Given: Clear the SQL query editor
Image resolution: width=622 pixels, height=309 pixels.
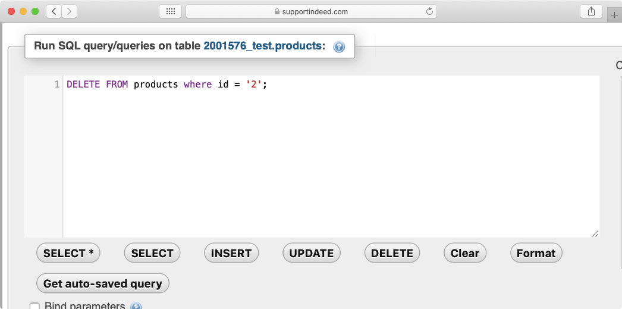Looking at the screenshot, I should [x=465, y=253].
